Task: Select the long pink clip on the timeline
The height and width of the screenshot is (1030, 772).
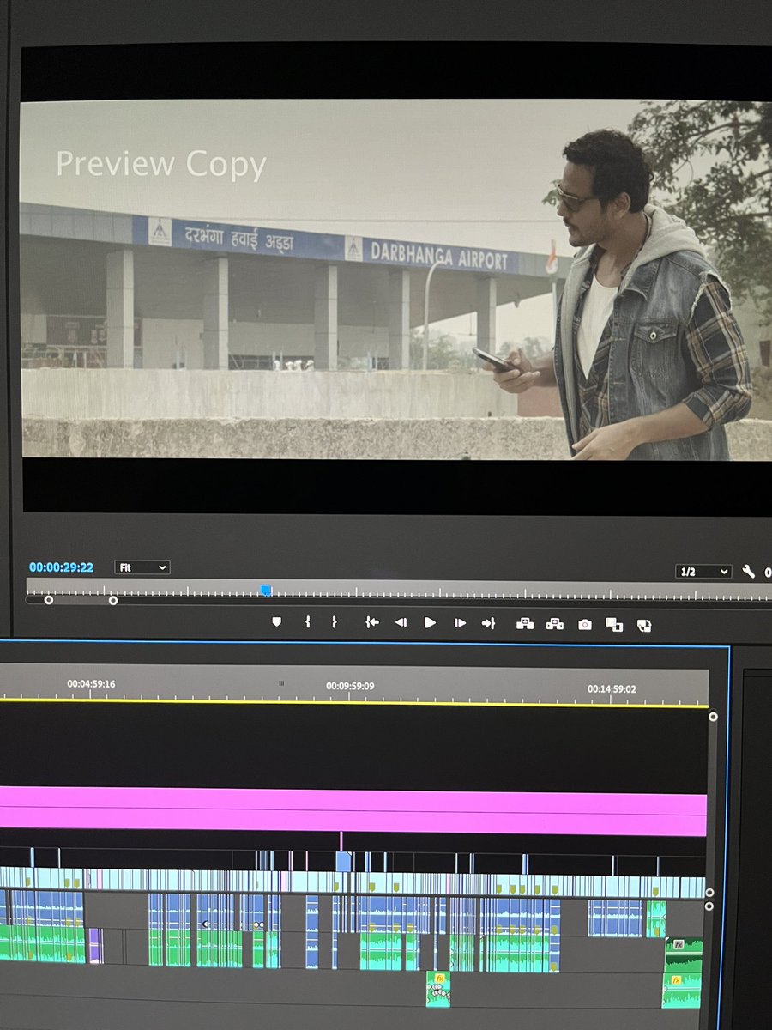Action: pos(353,812)
